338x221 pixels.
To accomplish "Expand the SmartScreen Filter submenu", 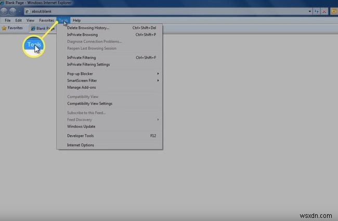I will point(110,81).
